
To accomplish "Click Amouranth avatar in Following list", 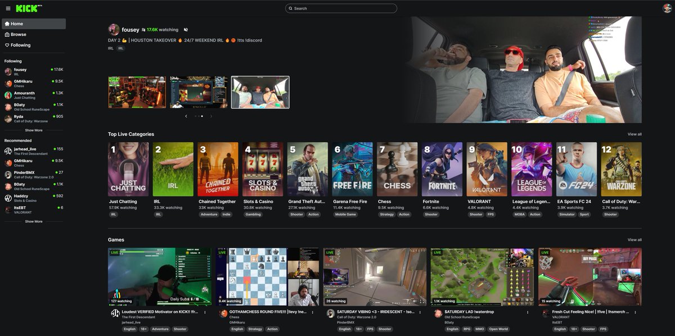I will [x=8, y=95].
